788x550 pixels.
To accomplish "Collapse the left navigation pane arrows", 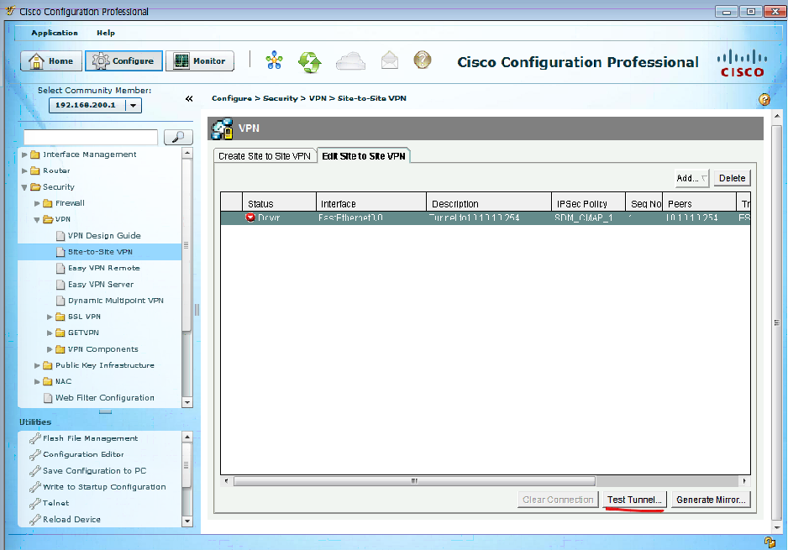I will [189, 98].
